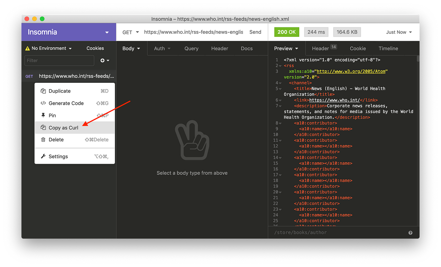Collapse fold arrow on line 14 contributor
The height and width of the screenshot is (267, 441).
pos(280,158)
